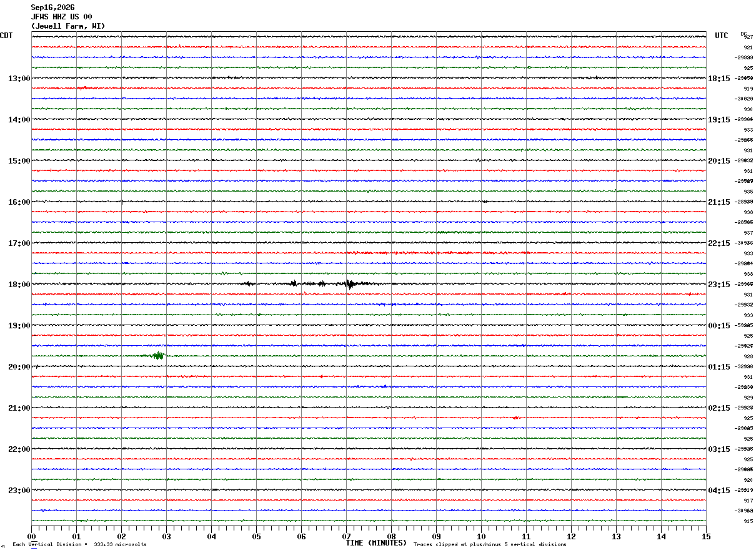Viewport: 756px width, 553px height.
Task: Select minute 00 tick on time axis
Action: coord(32,536)
